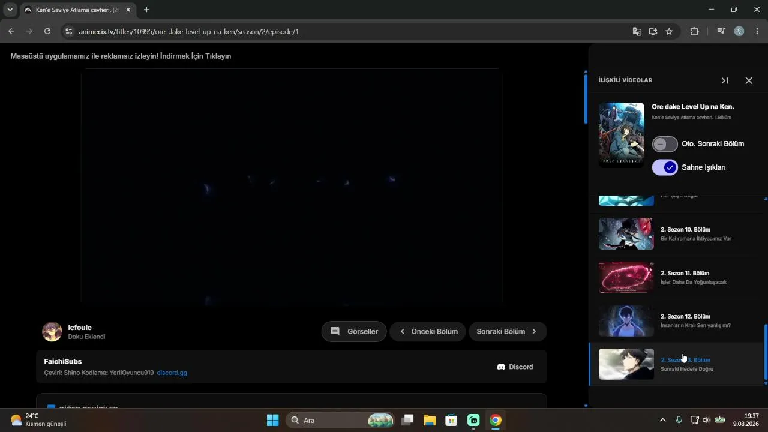Click FaichiSubs group name
The image size is (768, 432).
[63, 361]
